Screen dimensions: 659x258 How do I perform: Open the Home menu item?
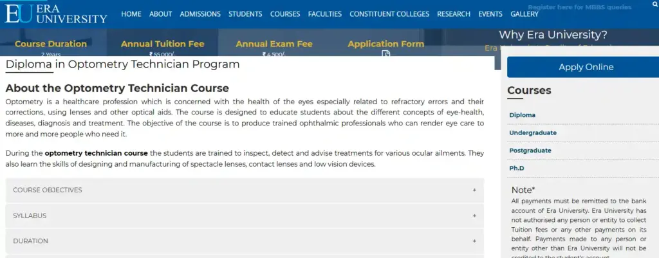click(x=131, y=14)
